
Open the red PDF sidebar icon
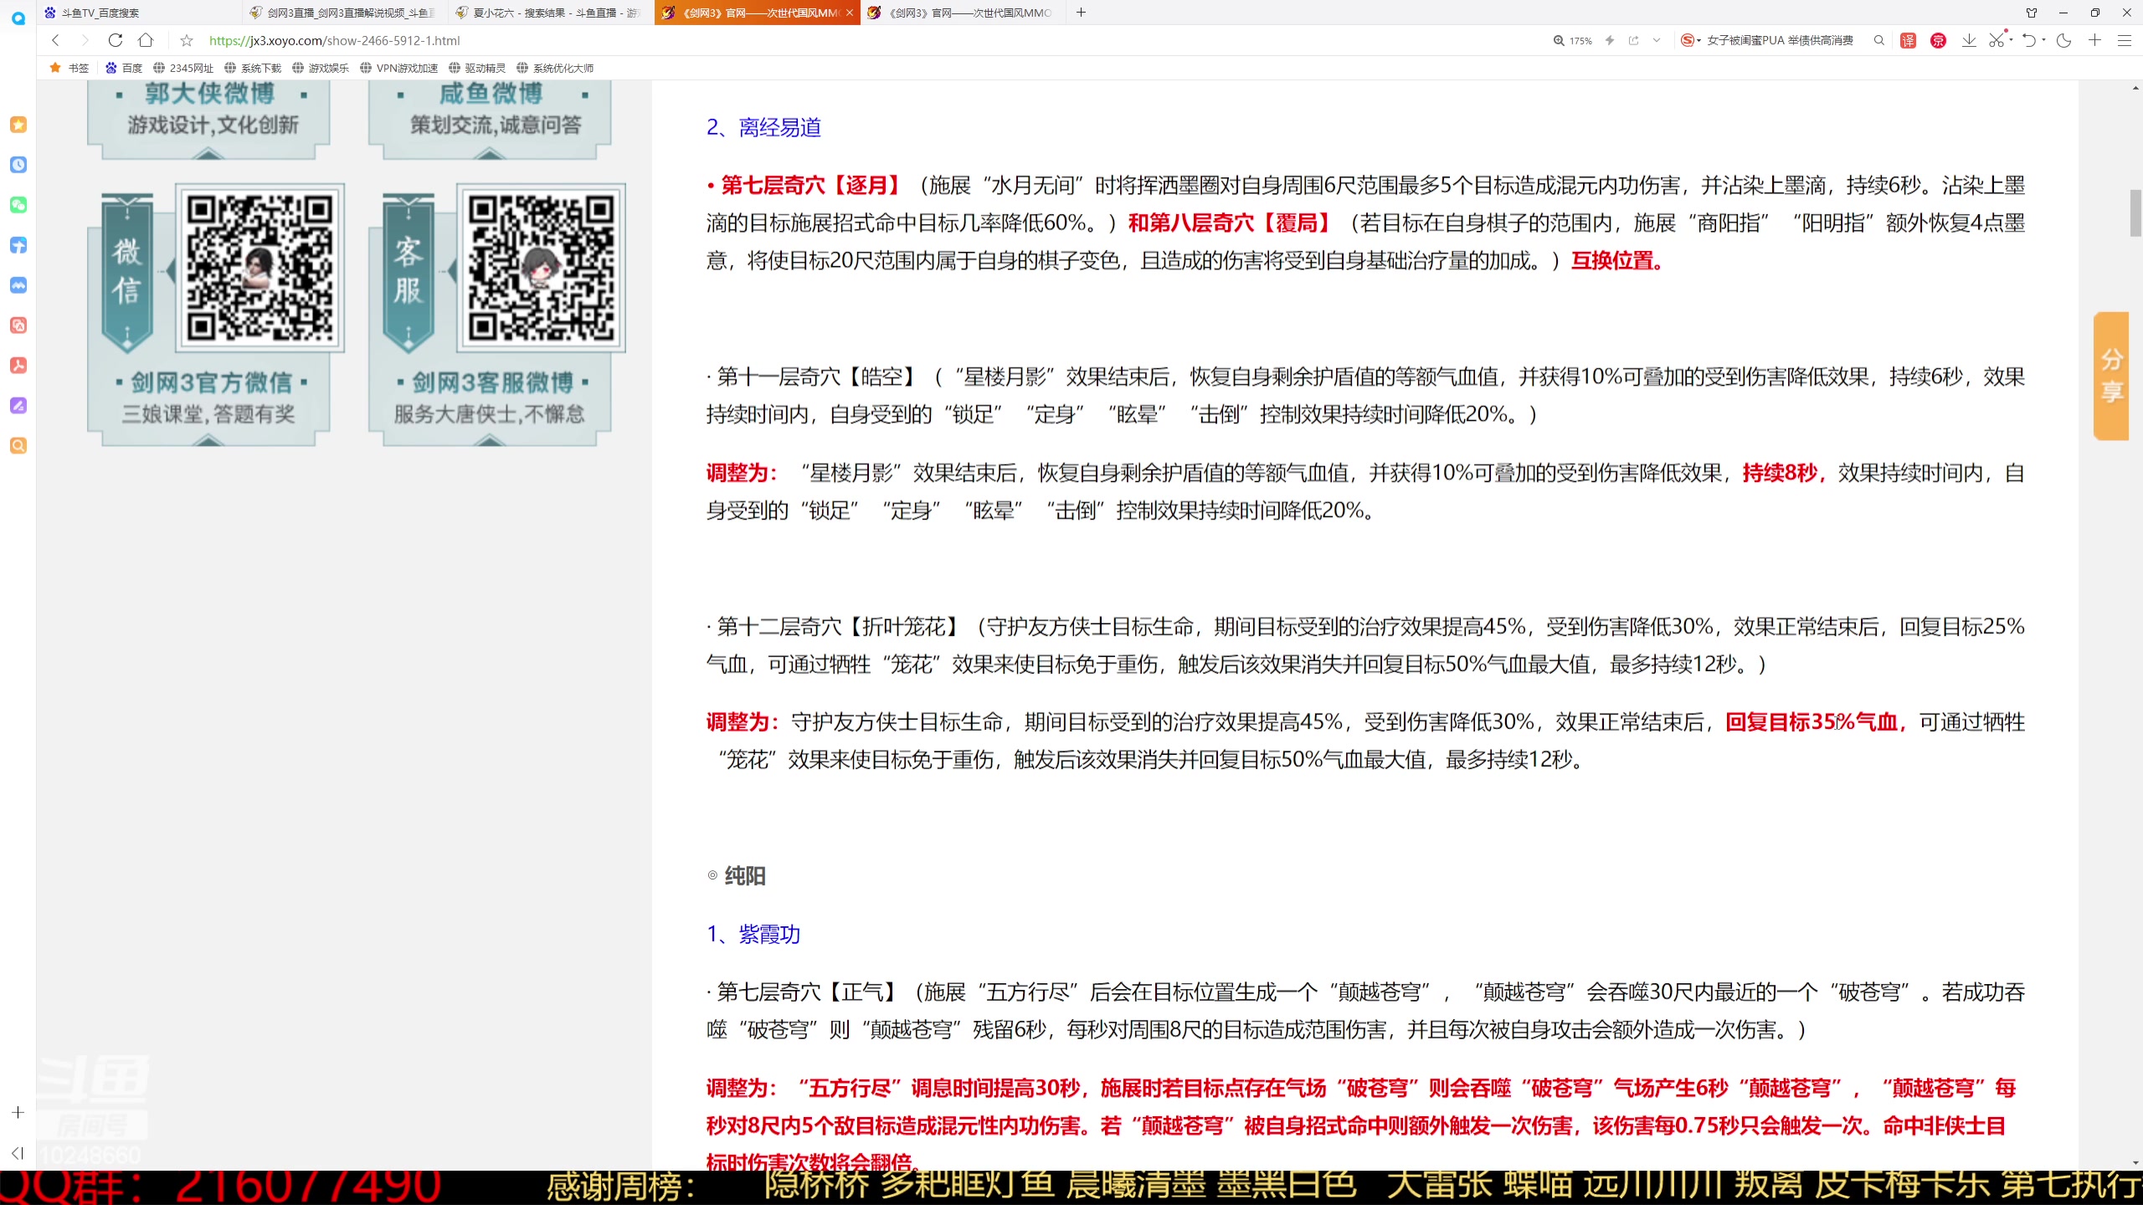[18, 366]
